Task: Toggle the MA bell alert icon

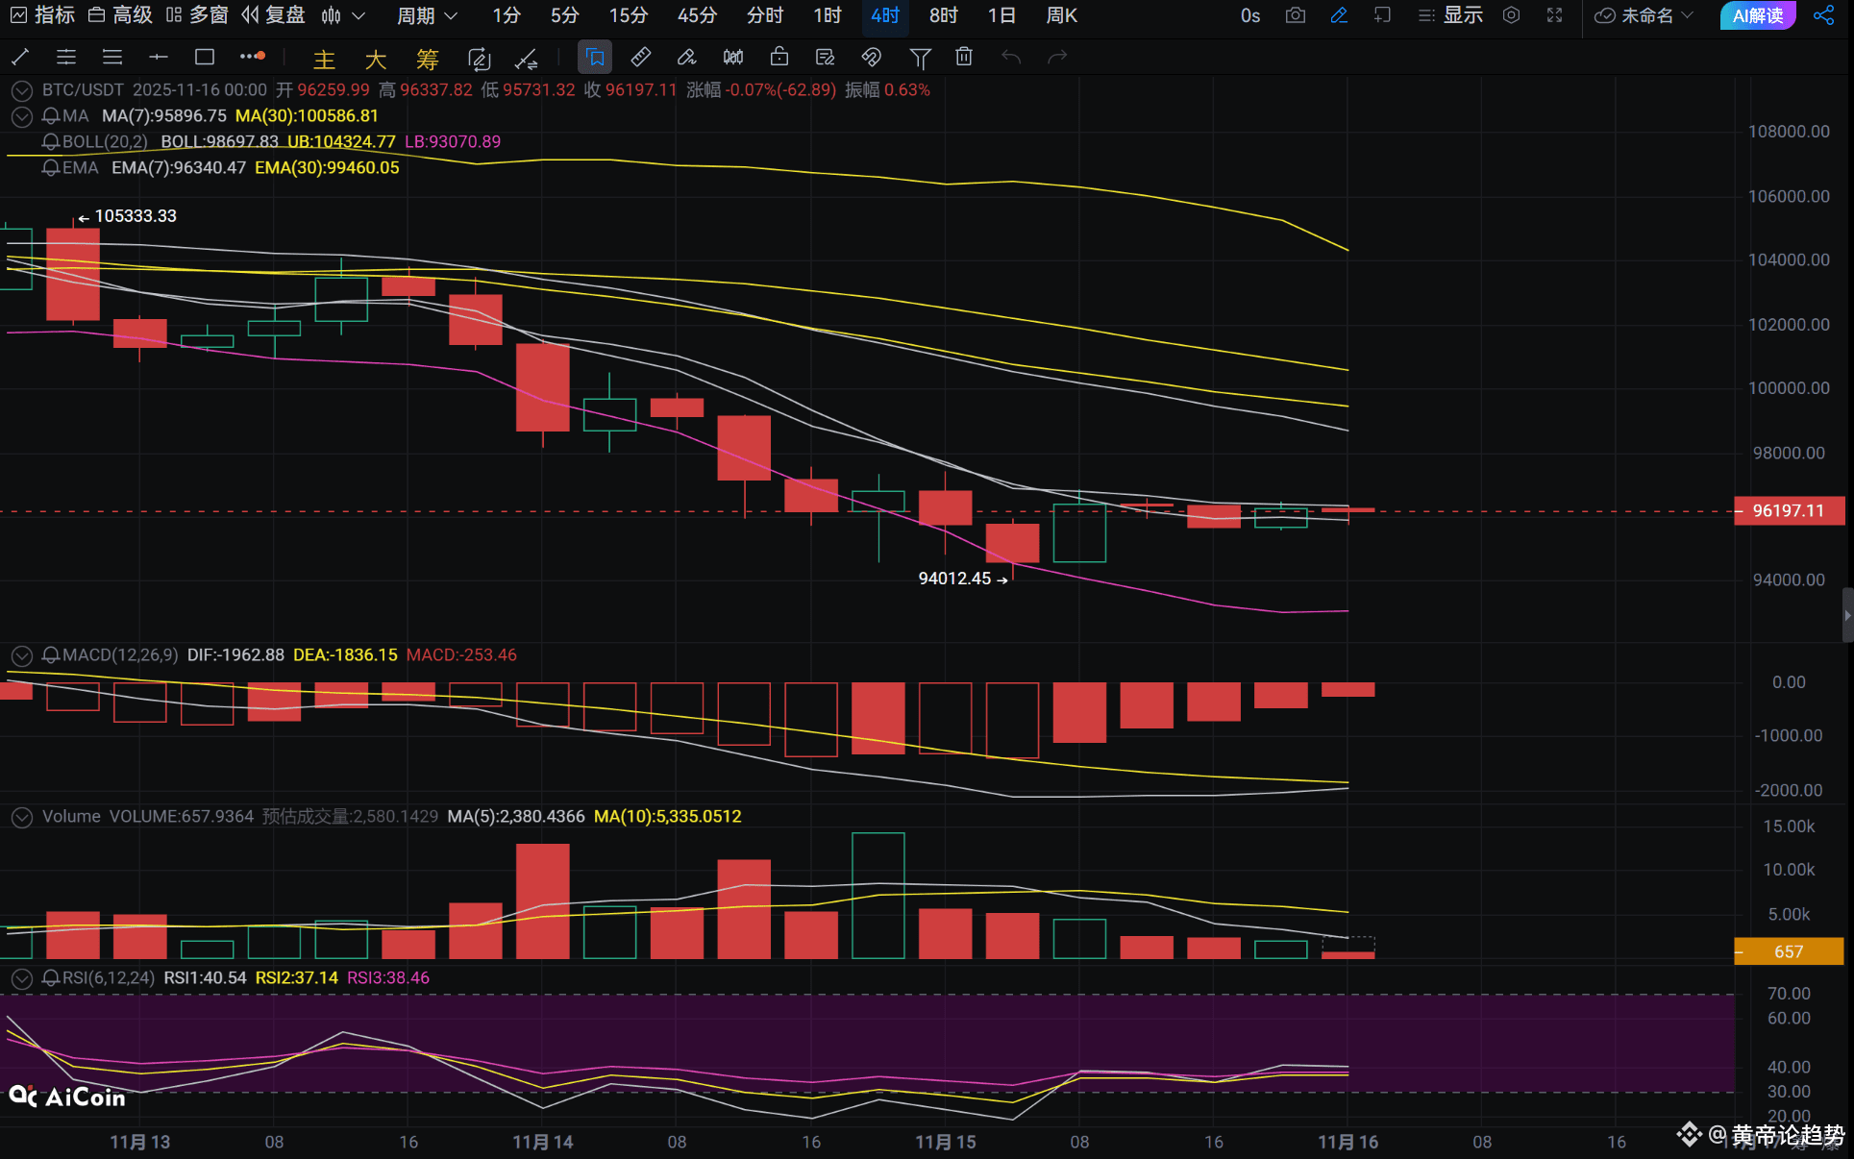Action: click(51, 116)
